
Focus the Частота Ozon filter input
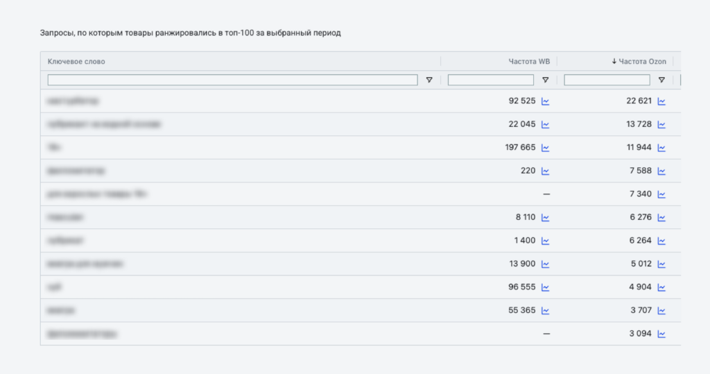(607, 80)
